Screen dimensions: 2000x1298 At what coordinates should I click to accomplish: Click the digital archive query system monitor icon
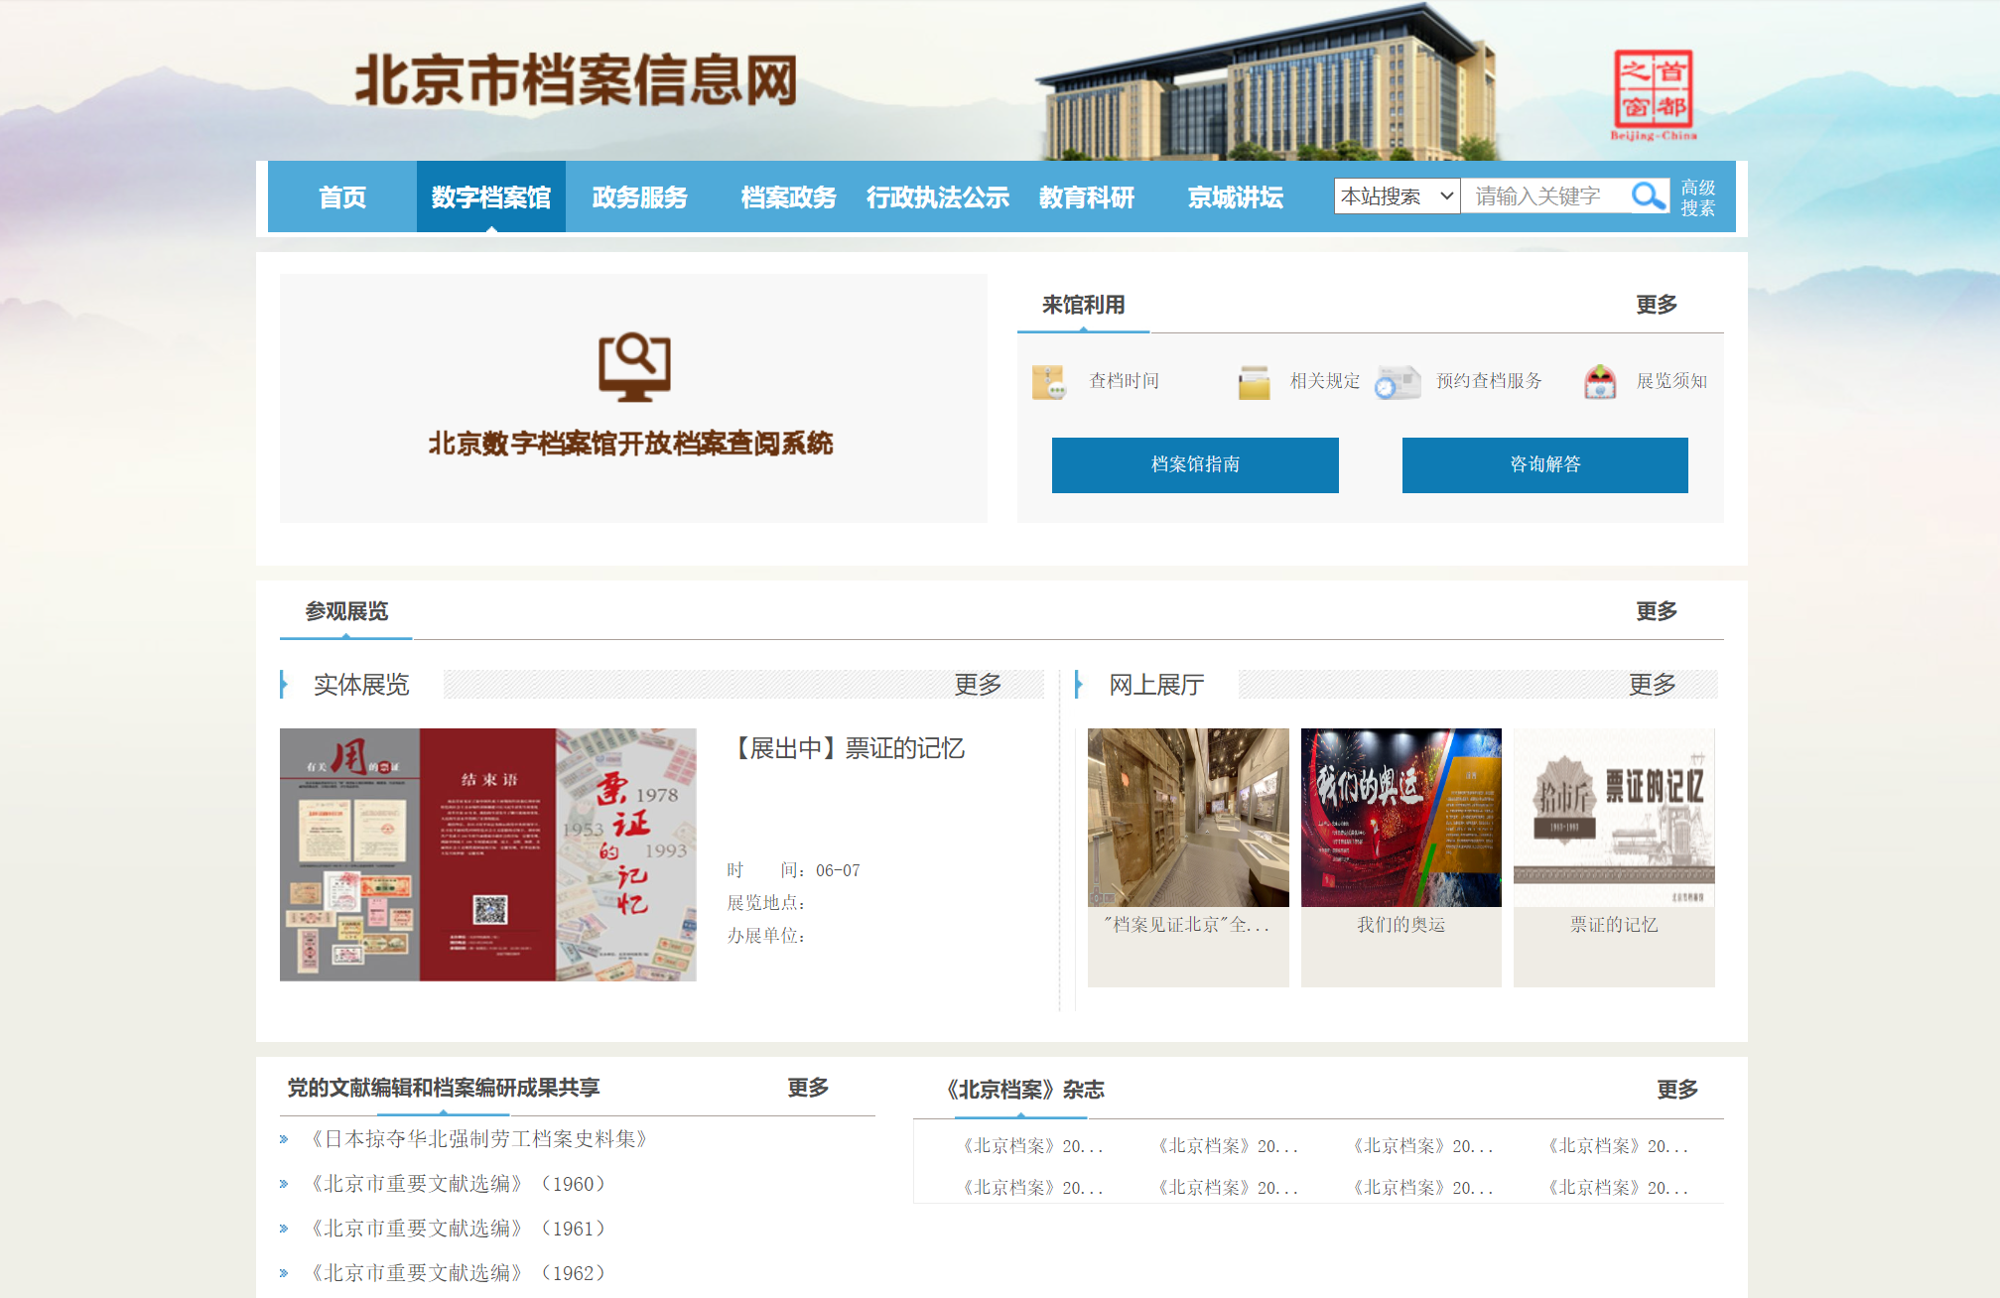click(x=634, y=367)
